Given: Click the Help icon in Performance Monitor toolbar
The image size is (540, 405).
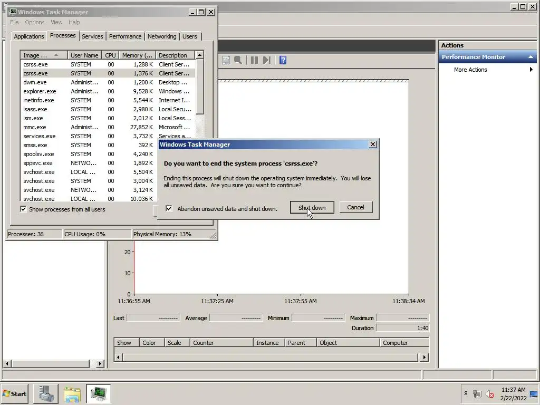Looking at the screenshot, I should (x=283, y=60).
